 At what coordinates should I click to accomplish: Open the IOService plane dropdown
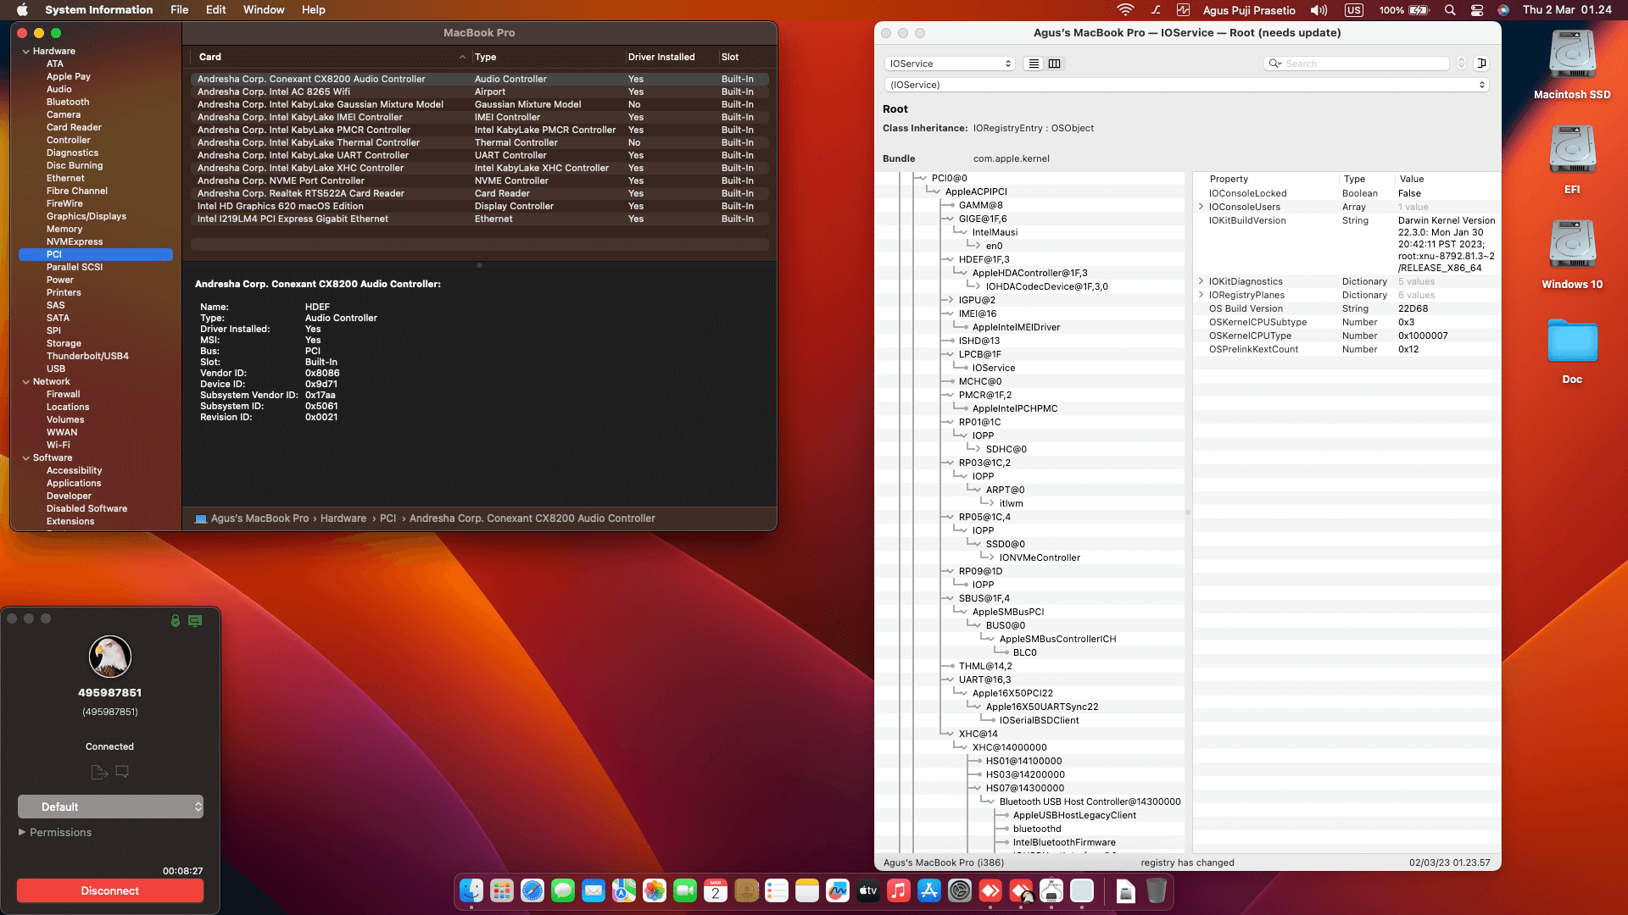(x=949, y=64)
